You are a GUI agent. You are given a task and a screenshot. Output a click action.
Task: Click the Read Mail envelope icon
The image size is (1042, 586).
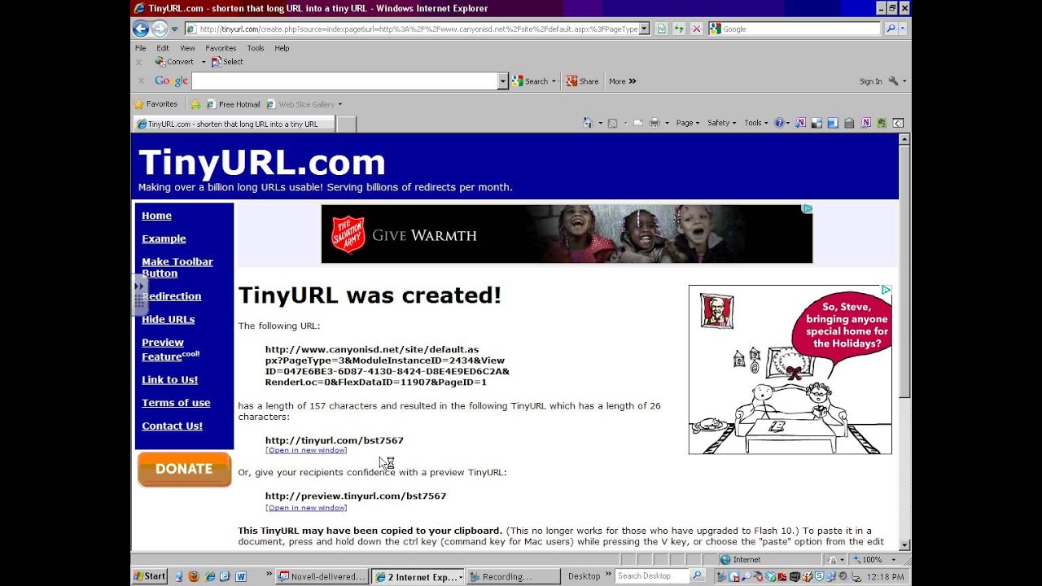[x=637, y=123]
